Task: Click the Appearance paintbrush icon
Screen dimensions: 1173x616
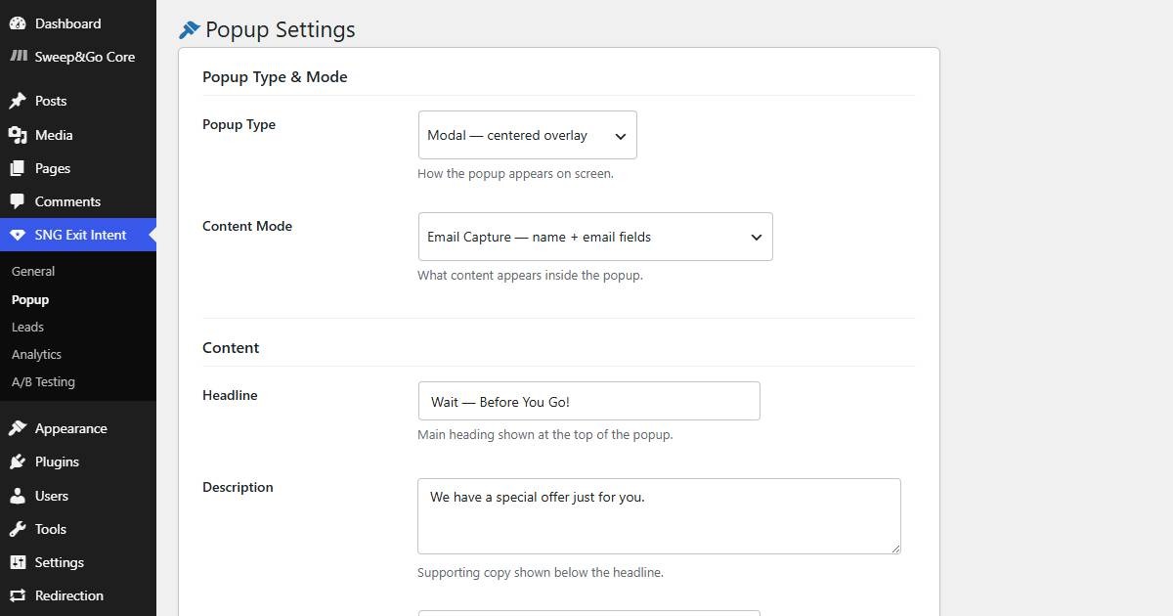Action: (18, 428)
